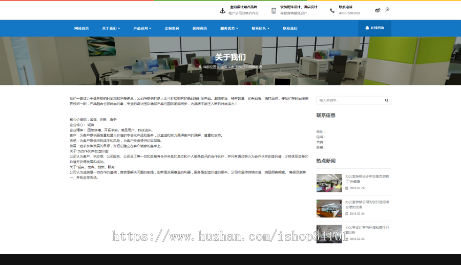Open the first news thumbnail with the colorful office
The height and width of the screenshot is (265, 461).
[x=329, y=183]
